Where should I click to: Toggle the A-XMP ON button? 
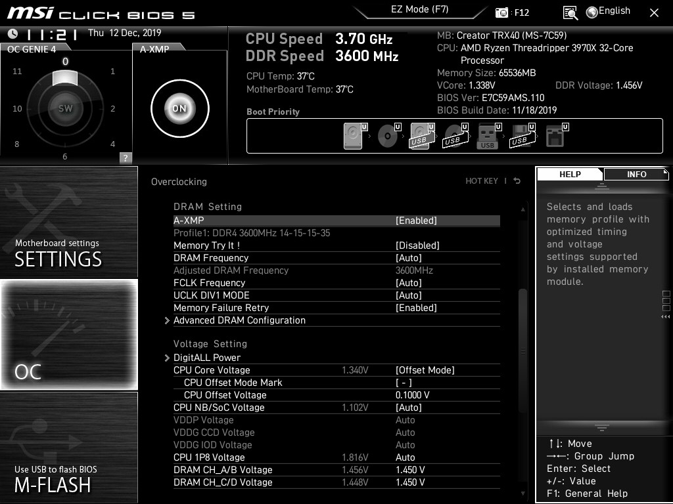coord(180,108)
